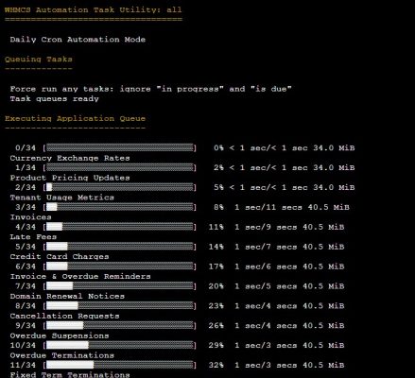Click 'Invoice & Overdue Reminders' task name

click(x=80, y=276)
